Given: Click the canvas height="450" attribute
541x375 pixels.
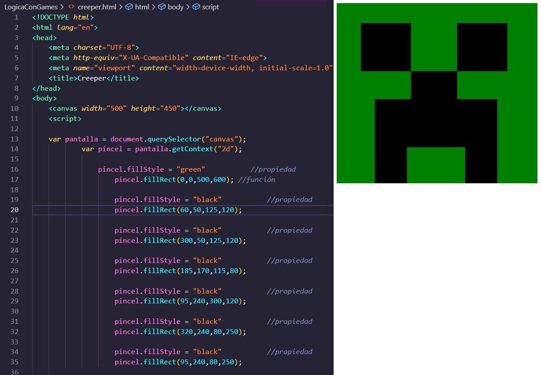Looking at the screenshot, I should pyautogui.click(x=156, y=109).
